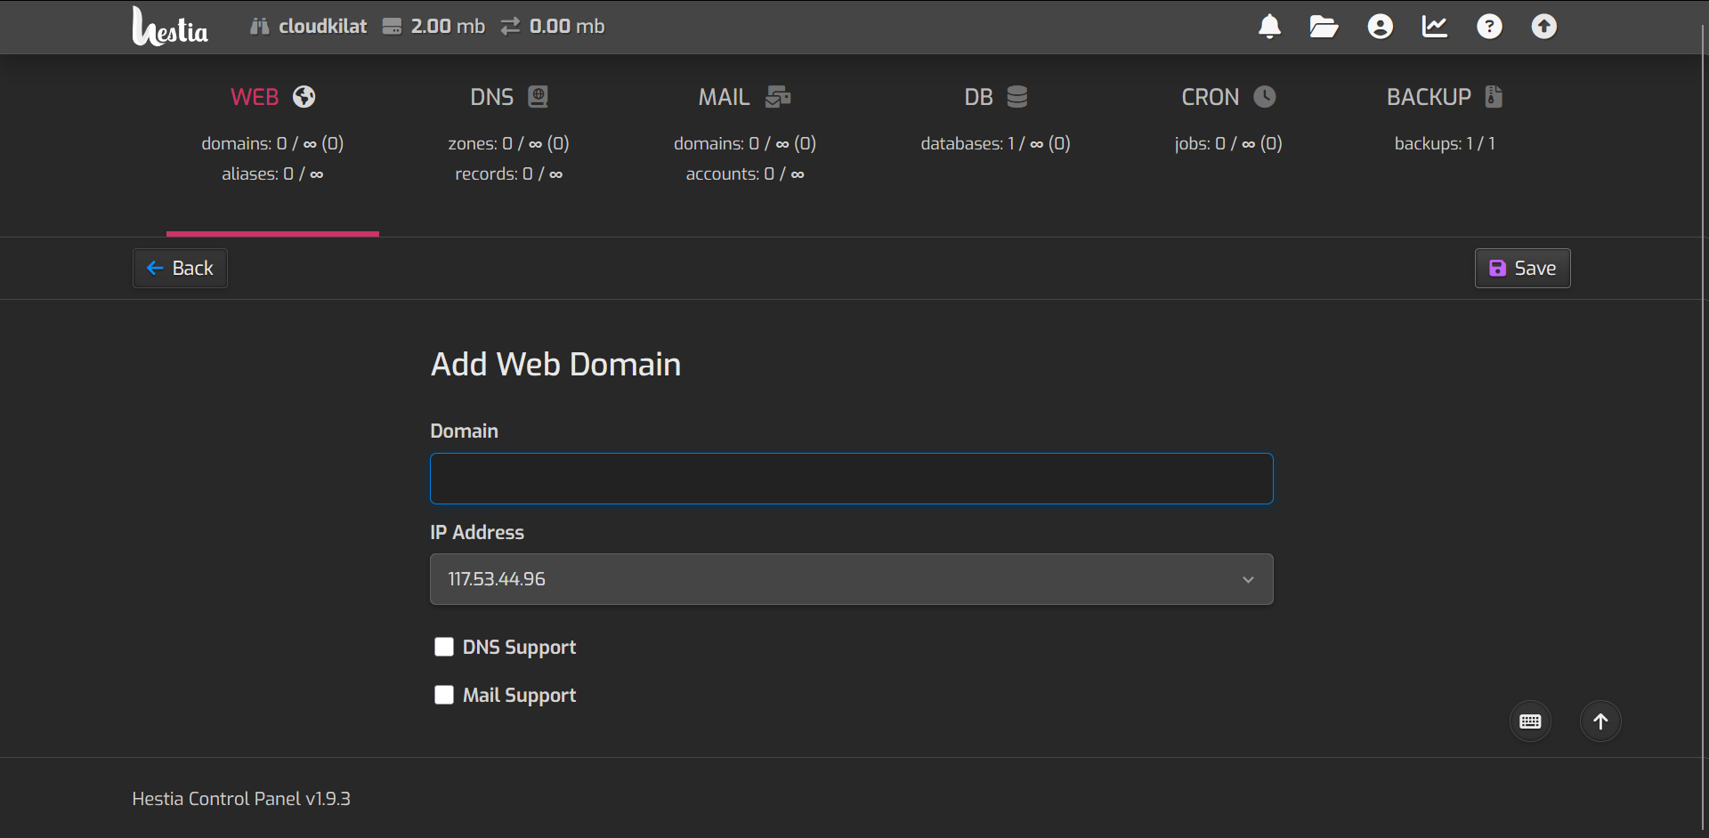1709x838 pixels.
Task: Open keyboard shortcuts via keyboard icon
Action: click(x=1530, y=721)
